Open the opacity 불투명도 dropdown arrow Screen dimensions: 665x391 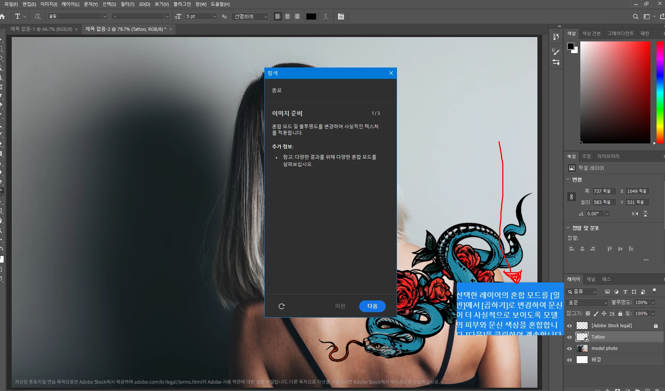pos(653,303)
